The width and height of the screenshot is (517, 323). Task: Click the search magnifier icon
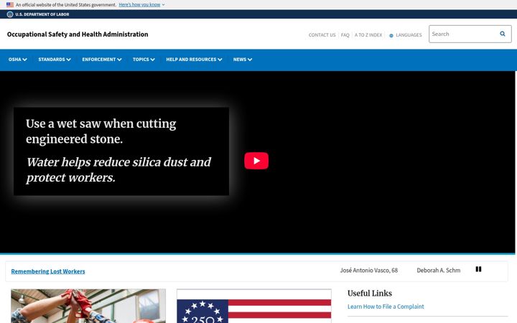tap(502, 34)
